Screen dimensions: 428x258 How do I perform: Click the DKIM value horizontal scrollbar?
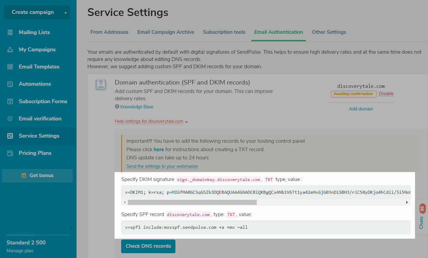pos(192,202)
